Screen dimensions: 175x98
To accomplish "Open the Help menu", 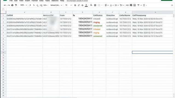I will (x=62, y=1).
